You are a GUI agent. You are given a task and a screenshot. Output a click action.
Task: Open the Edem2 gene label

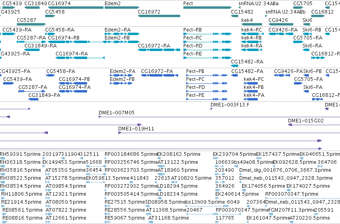pos(113,4)
